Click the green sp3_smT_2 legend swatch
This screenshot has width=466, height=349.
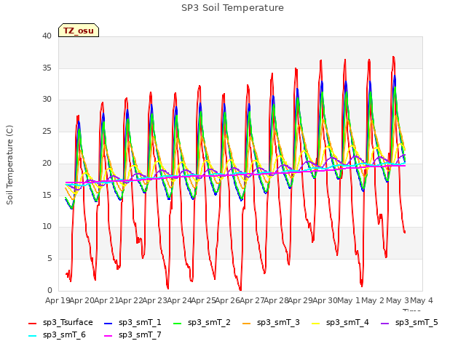pos(177,323)
